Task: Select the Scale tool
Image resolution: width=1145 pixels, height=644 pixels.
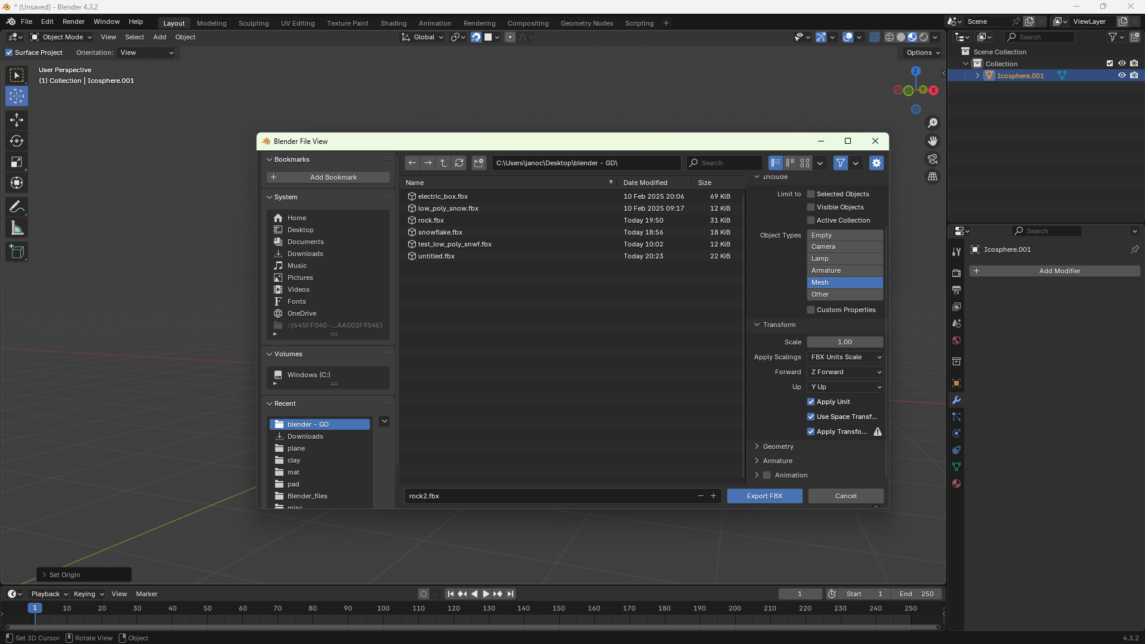Action: coord(17,162)
